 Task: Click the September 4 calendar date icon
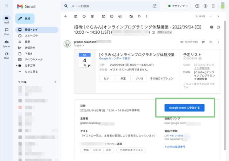pos(85,60)
